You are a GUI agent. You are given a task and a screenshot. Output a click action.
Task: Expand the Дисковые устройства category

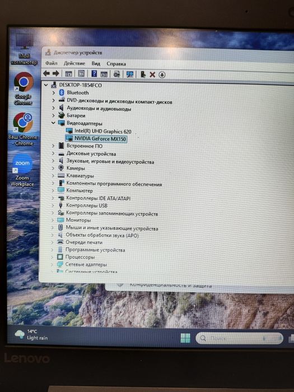[x=53, y=153]
